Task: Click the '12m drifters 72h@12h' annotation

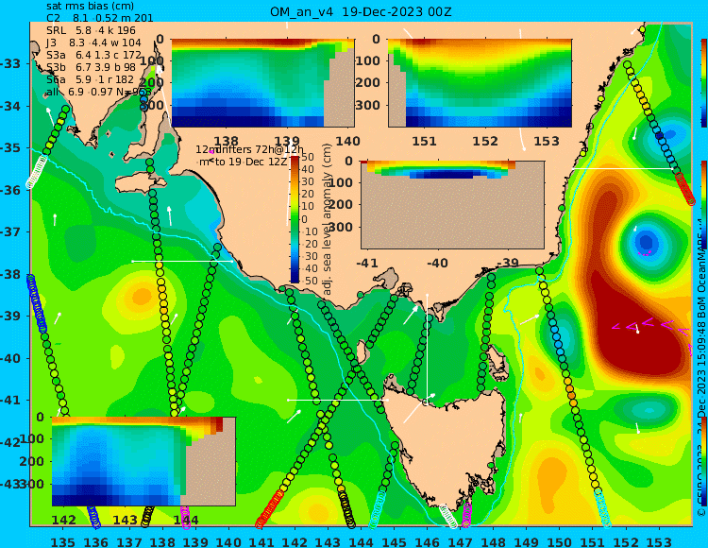Action: tap(250, 149)
